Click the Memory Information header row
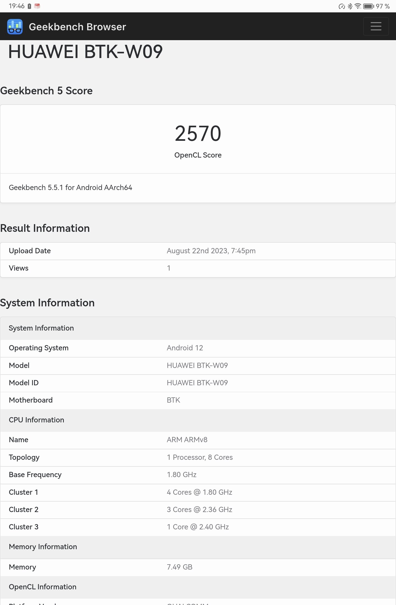Screen dimensions: 396x605 (x=198, y=547)
